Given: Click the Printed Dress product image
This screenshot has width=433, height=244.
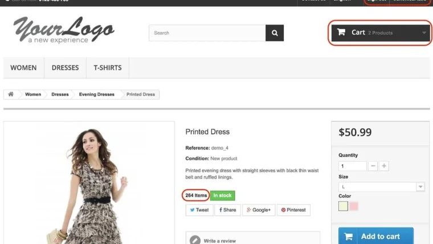Looking at the screenshot, I should (89, 182).
